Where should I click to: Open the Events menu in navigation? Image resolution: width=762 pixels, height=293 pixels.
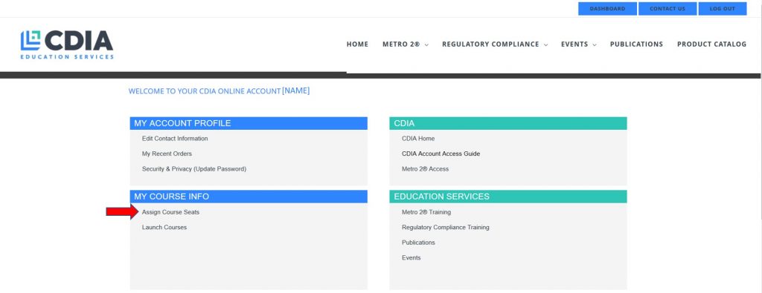(574, 44)
